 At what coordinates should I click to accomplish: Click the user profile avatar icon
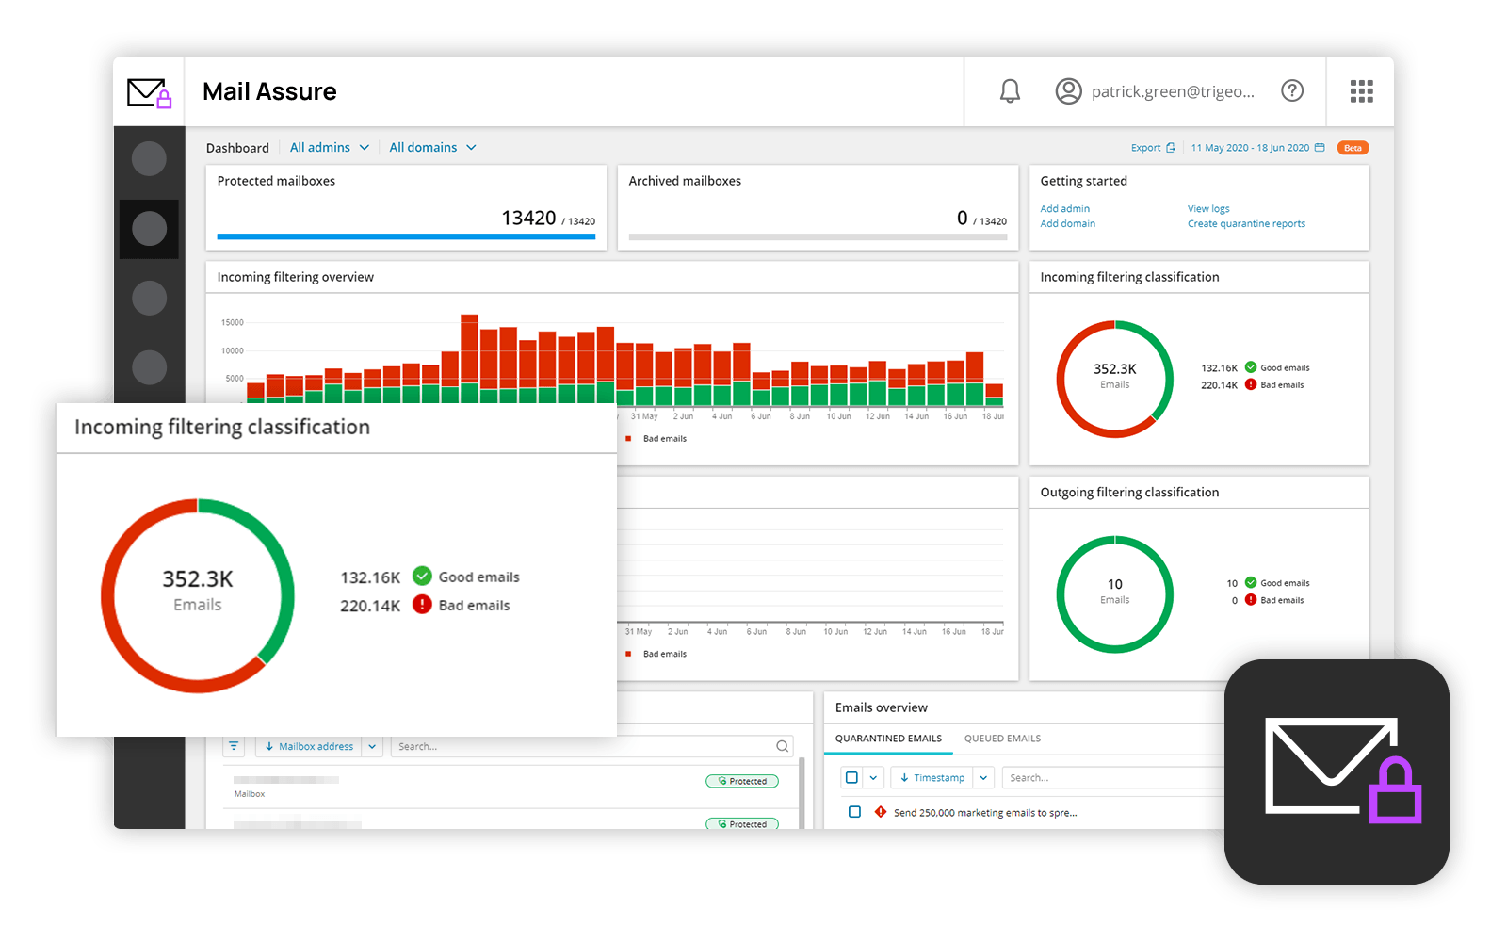[x=1068, y=91]
